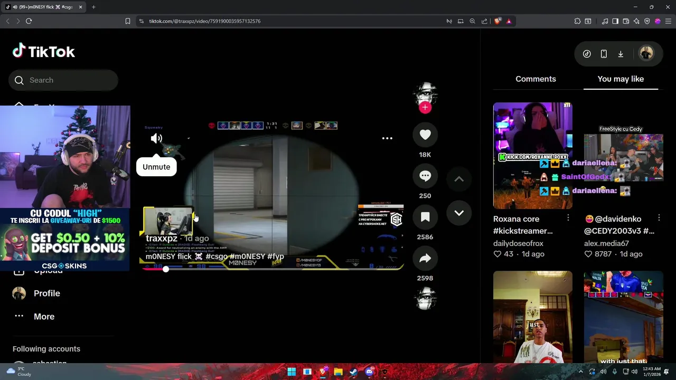676x380 pixels.
Task: Click the TikTok search box
Action: (63, 80)
